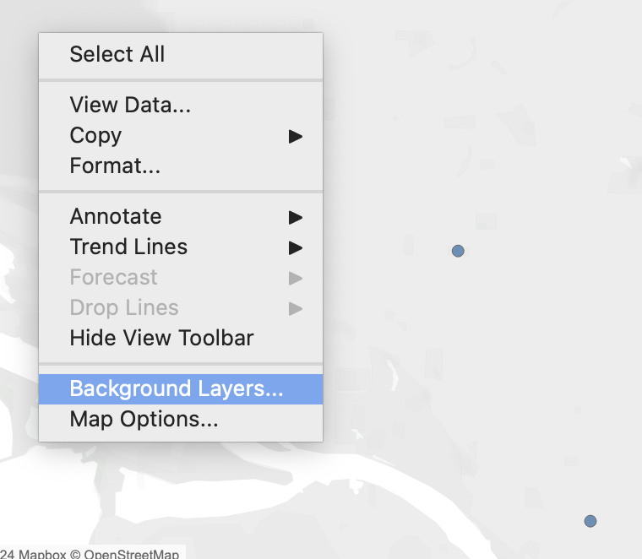Click the Drop Lines submenu arrow
Image resolution: width=642 pixels, height=559 pixels.
point(295,308)
